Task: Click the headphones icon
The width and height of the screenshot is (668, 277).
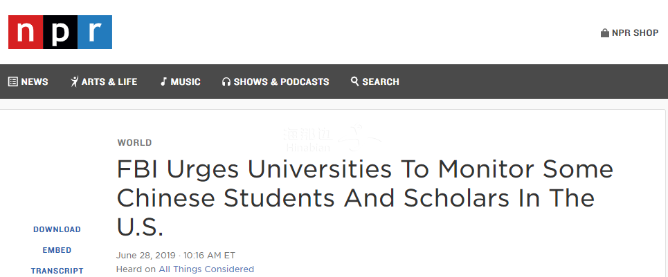Action: 226,82
